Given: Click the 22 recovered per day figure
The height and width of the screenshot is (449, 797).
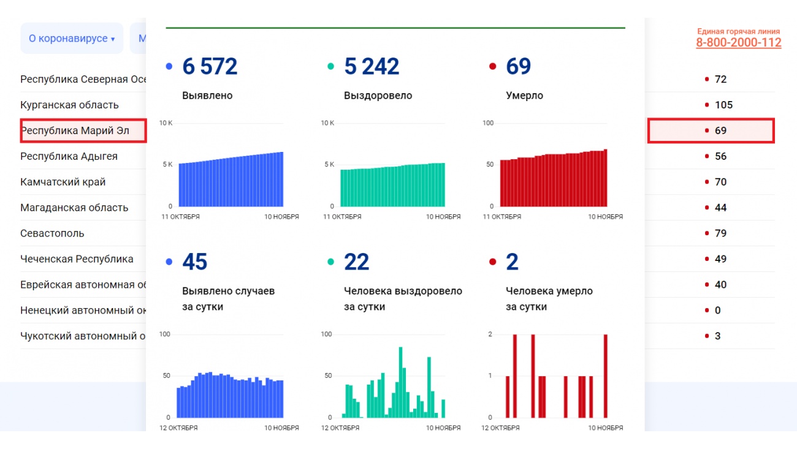Looking at the screenshot, I should [357, 262].
